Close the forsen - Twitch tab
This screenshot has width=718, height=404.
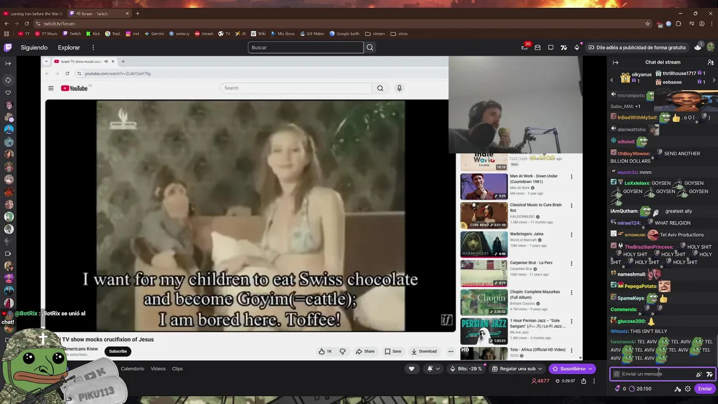(127, 13)
